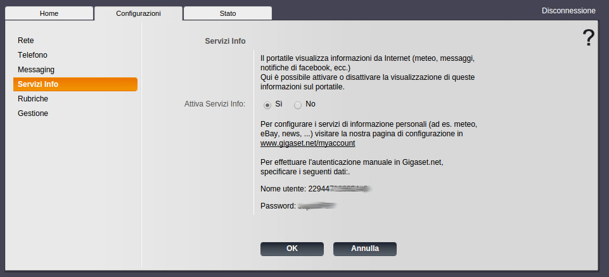Switch to the Home tab
609x277 pixels.
coord(49,13)
